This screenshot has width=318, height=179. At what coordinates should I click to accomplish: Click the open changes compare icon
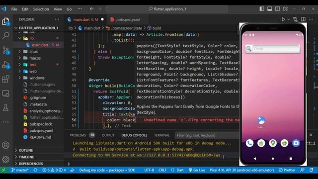(295, 19)
